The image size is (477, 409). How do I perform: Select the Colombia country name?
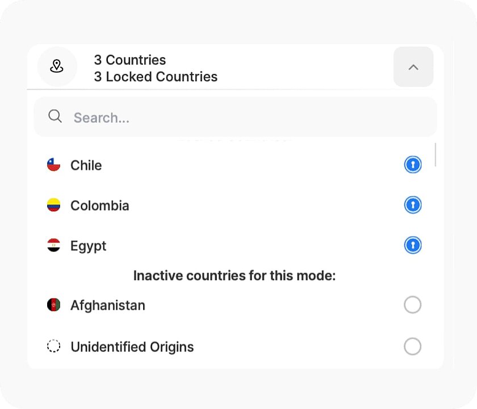click(x=100, y=205)
